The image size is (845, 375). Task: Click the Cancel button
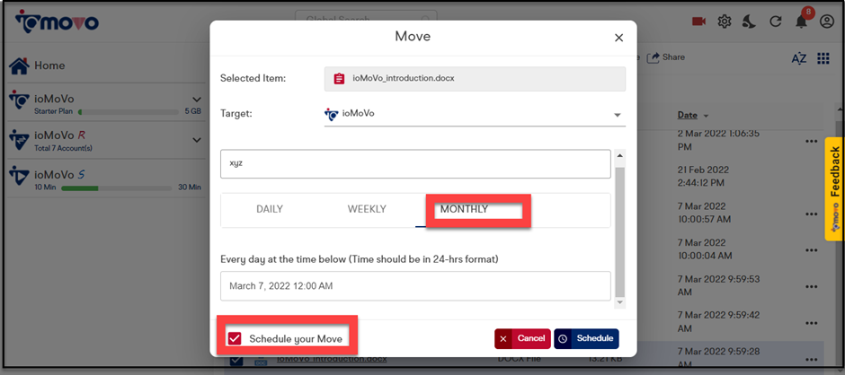523,338
